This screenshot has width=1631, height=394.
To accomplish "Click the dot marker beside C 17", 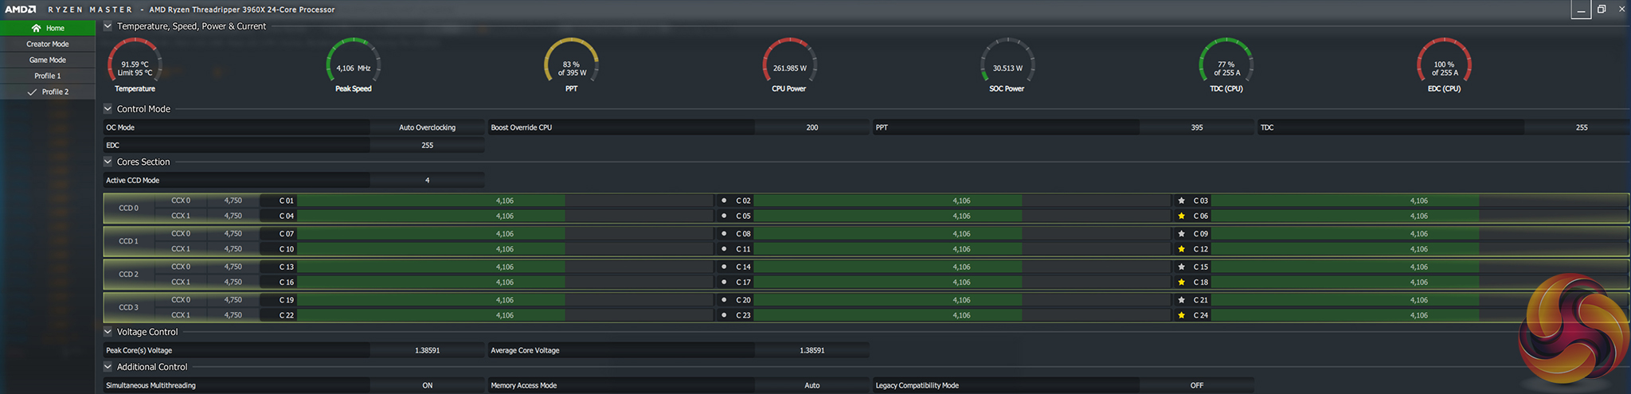I will (x=724, y=282).
